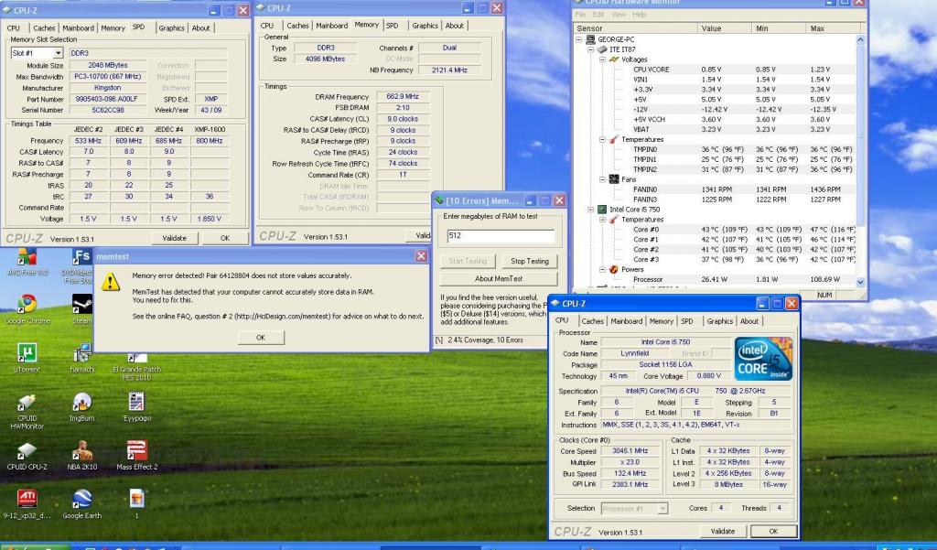Select the FANIN0 row in HWMonitor

point(716,189)
